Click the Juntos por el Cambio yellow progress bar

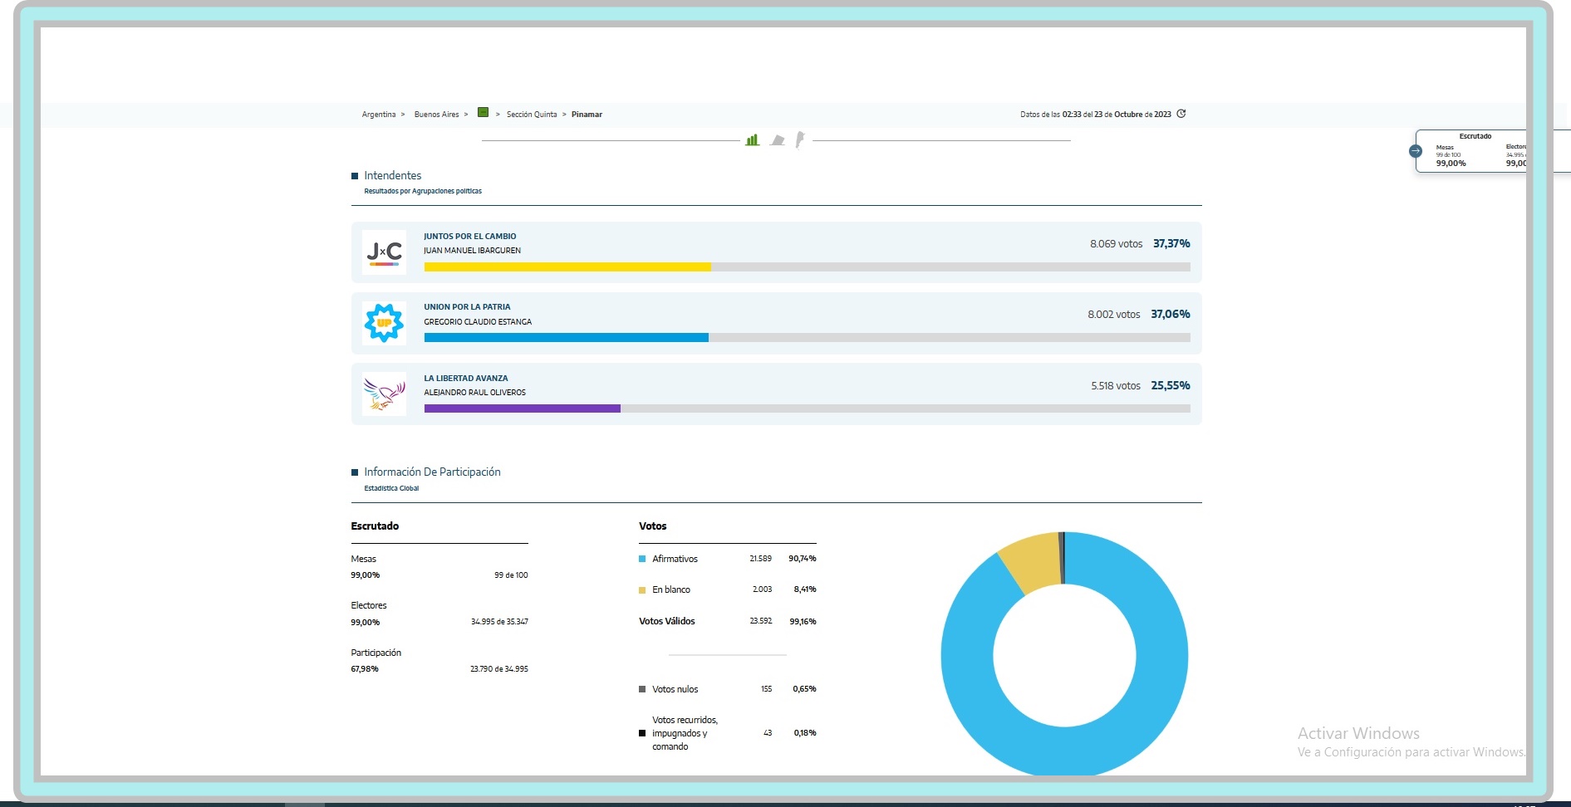coord(567,267)
